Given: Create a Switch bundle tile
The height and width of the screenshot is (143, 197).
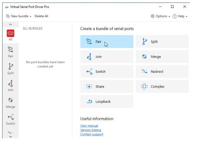Looking at the screenshot, I should (x=107, y=71).
